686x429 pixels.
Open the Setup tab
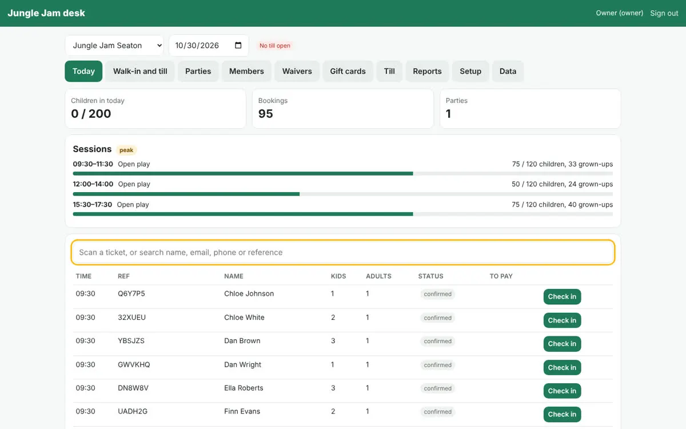tap(470, 71)
